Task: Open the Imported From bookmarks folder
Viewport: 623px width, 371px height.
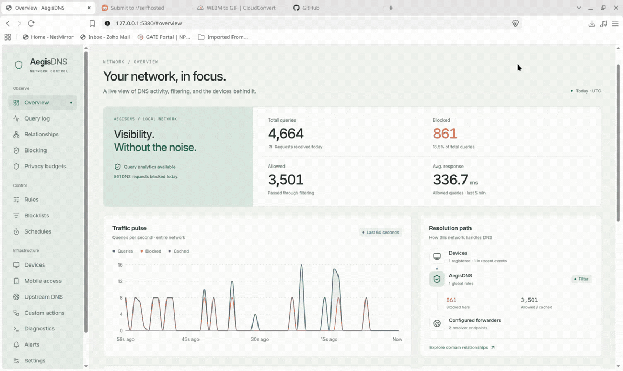Action: 223,37
